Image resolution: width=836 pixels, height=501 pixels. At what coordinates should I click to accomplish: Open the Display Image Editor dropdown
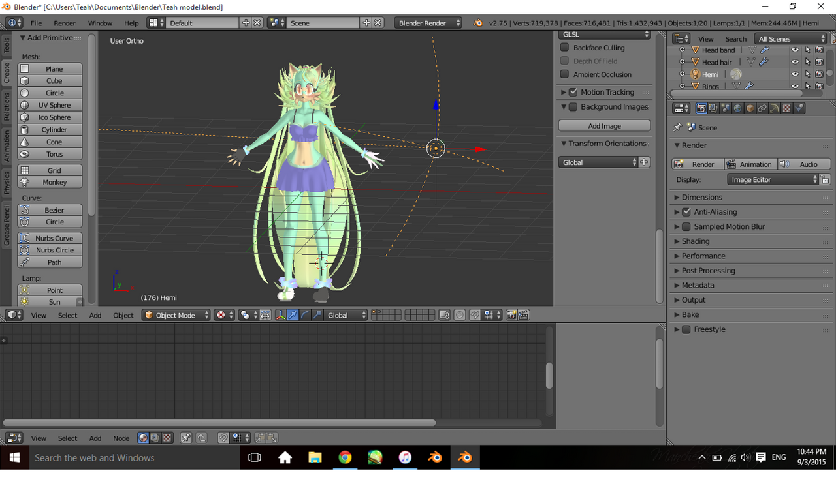pos(773,179)
